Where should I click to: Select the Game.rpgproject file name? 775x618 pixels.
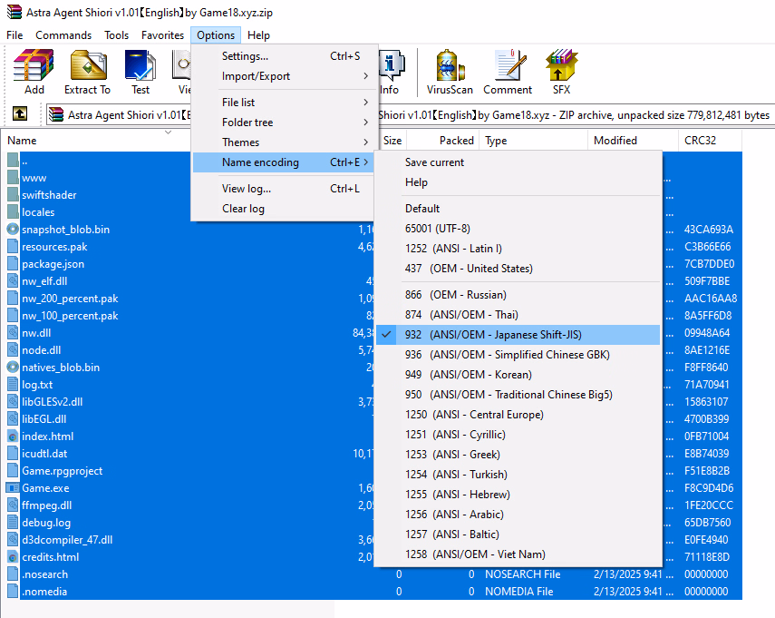click(x=63, y=471)
